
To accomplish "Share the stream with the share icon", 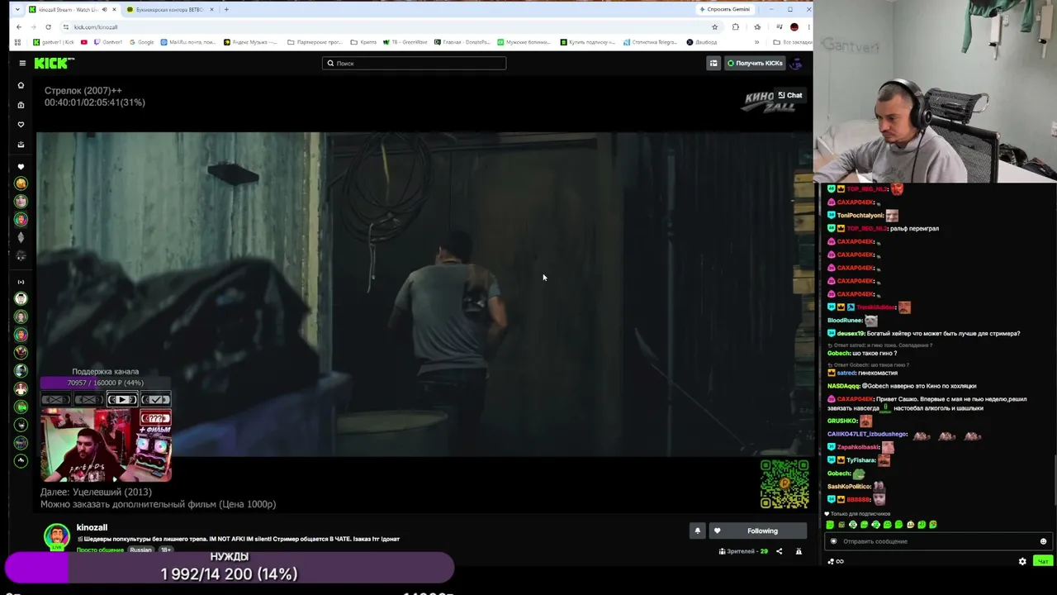I will tap(779, 551).
